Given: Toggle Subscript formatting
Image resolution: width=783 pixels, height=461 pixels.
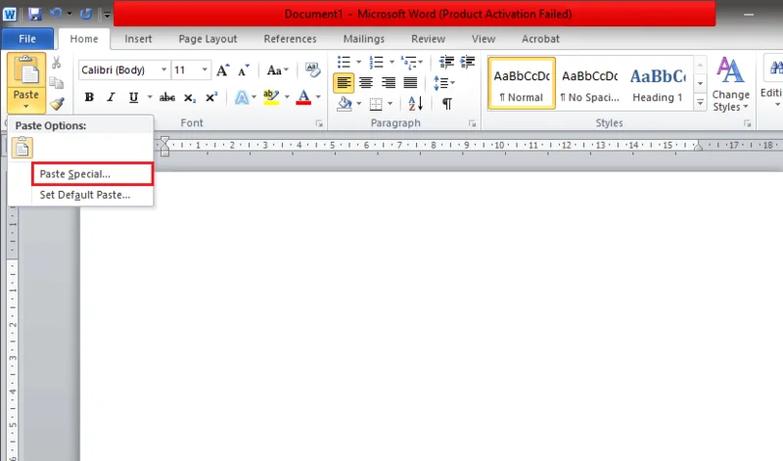Looking at the screenshot, I should click(189, 98).
